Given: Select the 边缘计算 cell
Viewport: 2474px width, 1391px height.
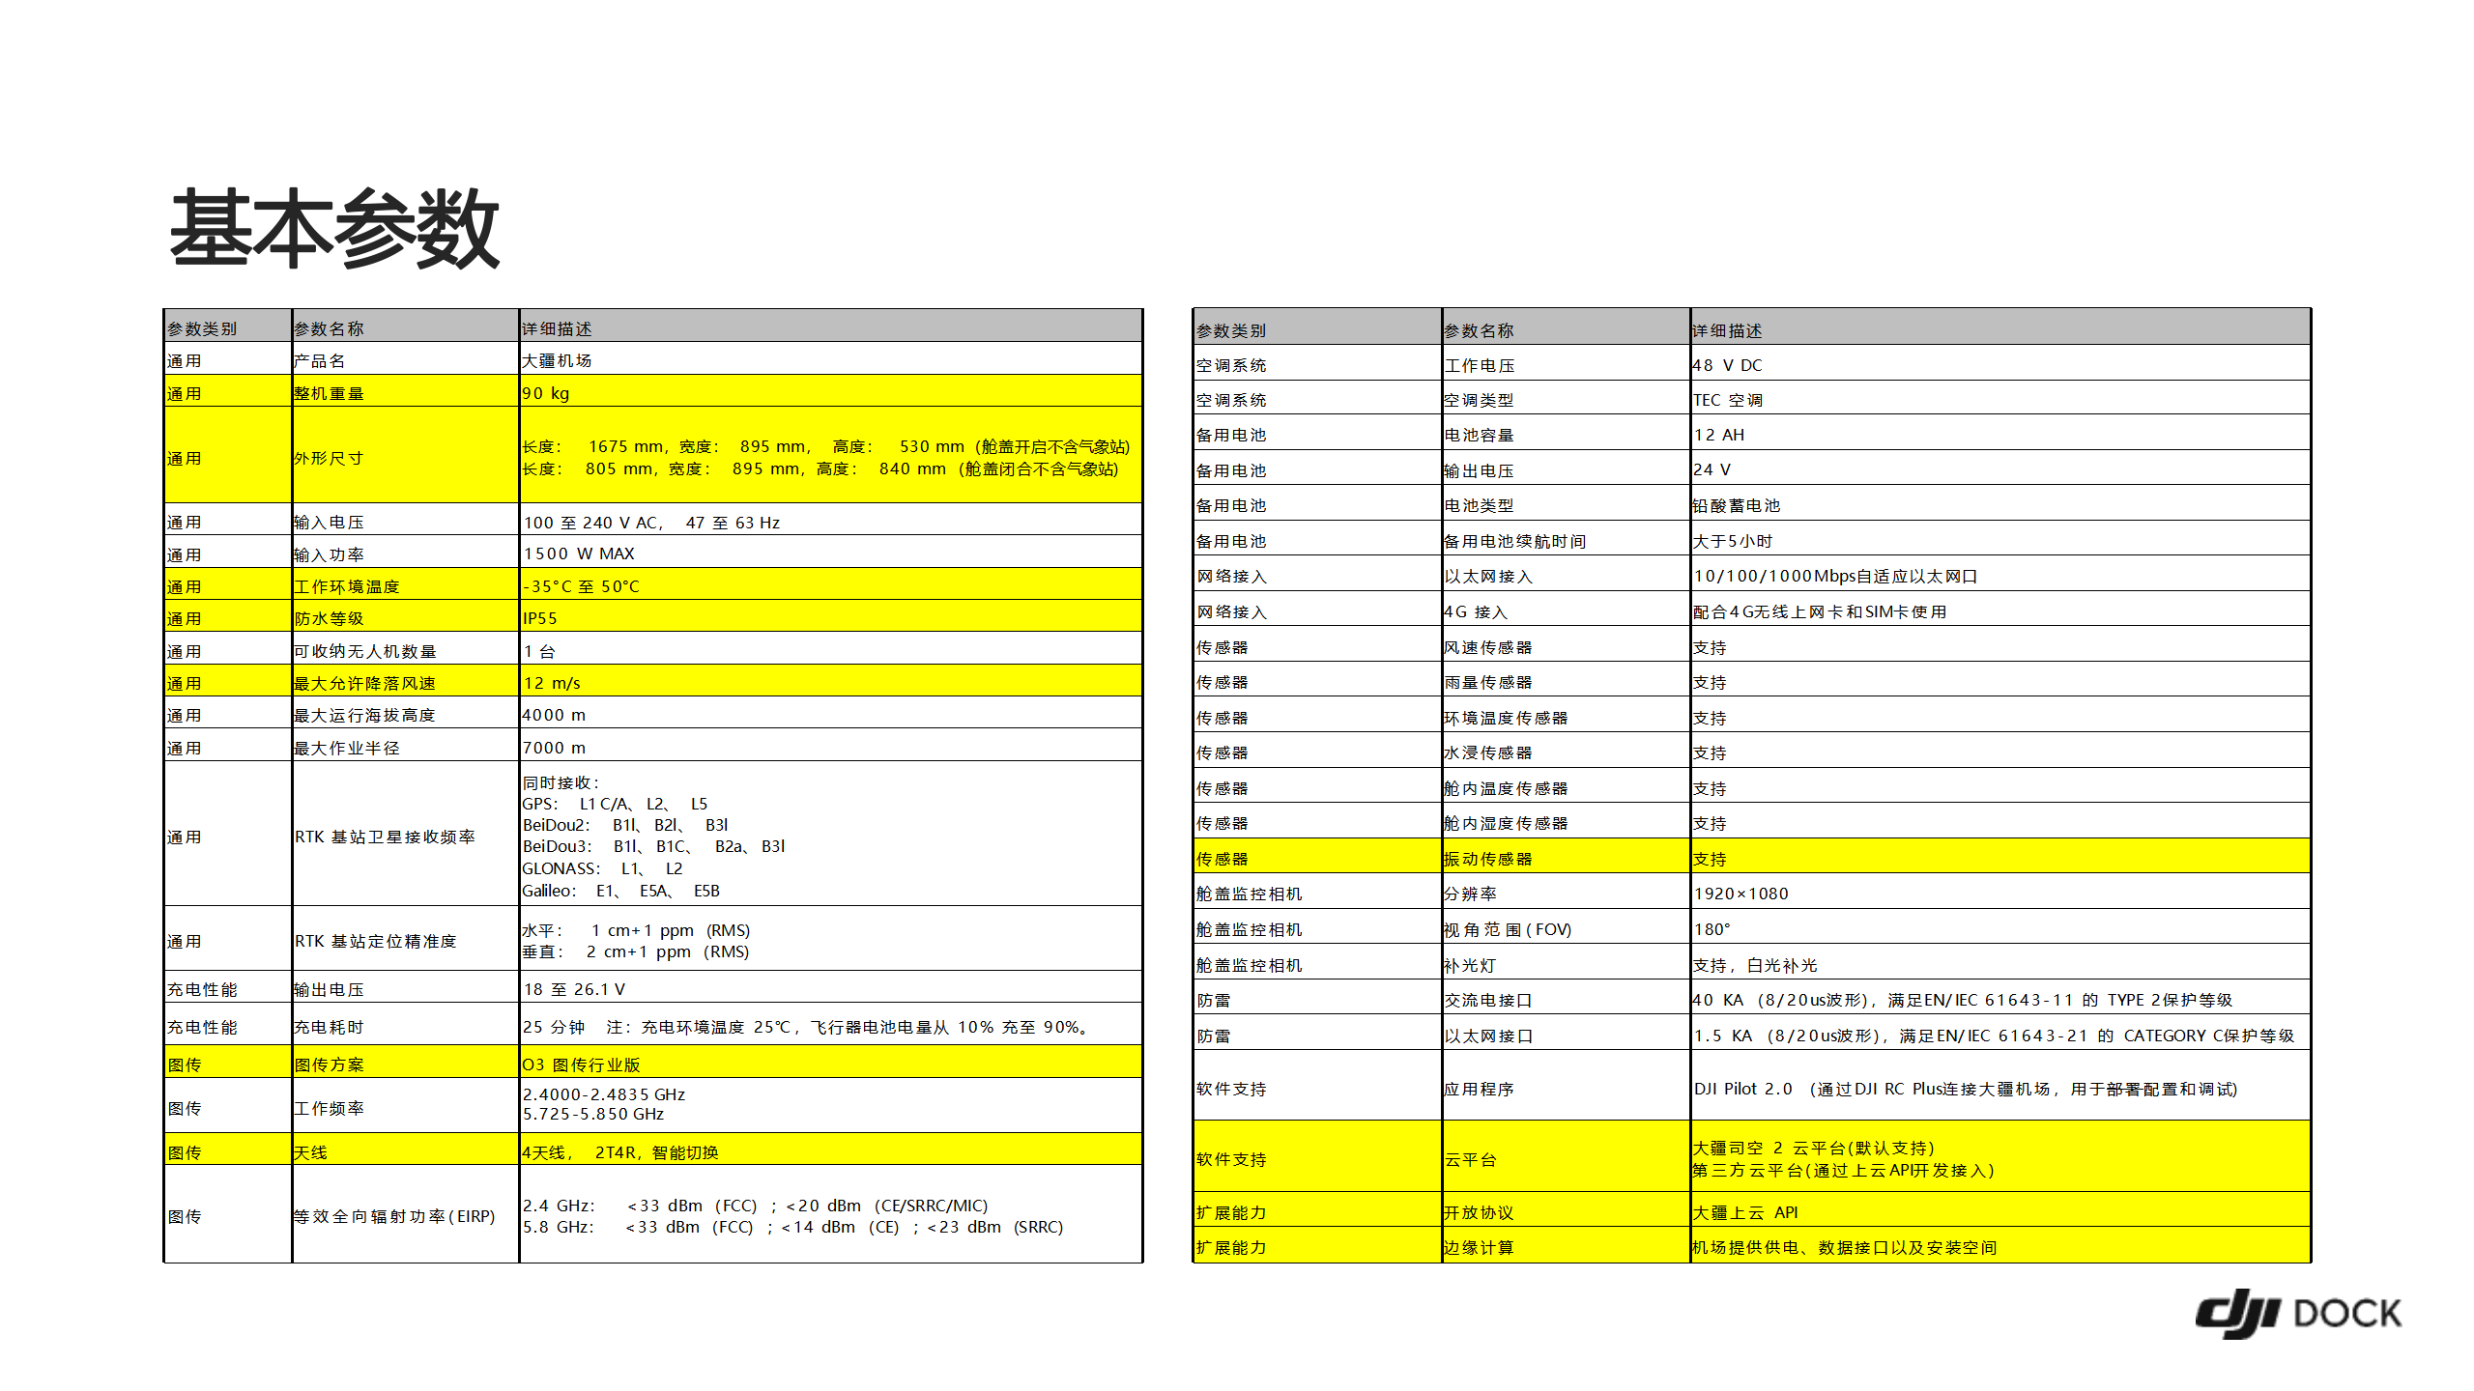Looking at the screenshot, I should coord(1566,1245).
